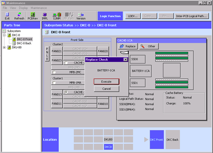
Task: Collapse the DKC-0 tree node
Action: coord(4,35)
